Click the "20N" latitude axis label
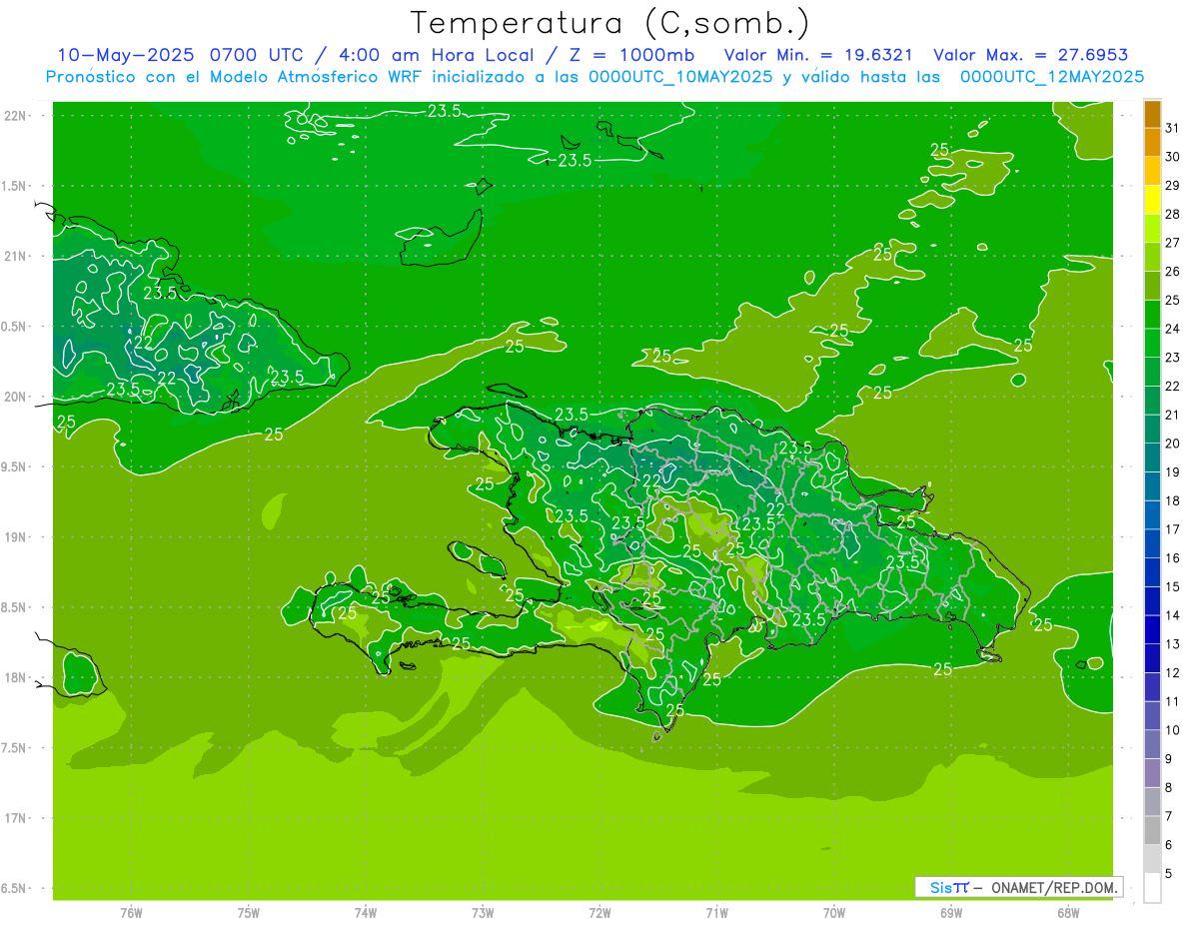The width and height of the screenshot is (1199, 926). click(15, 397)
